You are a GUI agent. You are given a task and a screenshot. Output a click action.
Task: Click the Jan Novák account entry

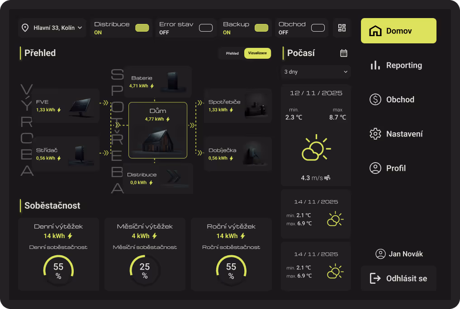(x=399, y=254)
